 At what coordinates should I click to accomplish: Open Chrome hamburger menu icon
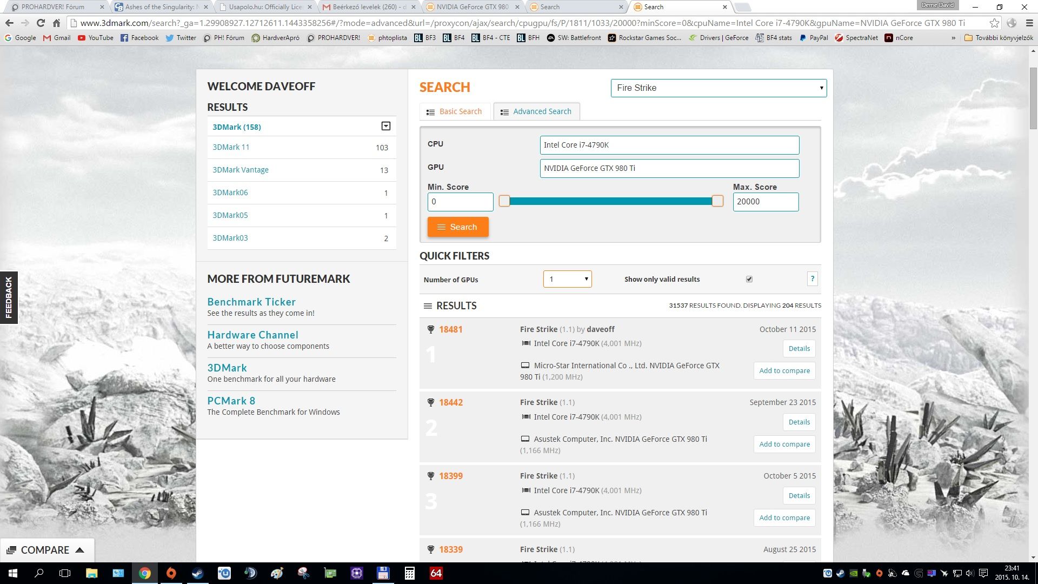click(1029, 23)
